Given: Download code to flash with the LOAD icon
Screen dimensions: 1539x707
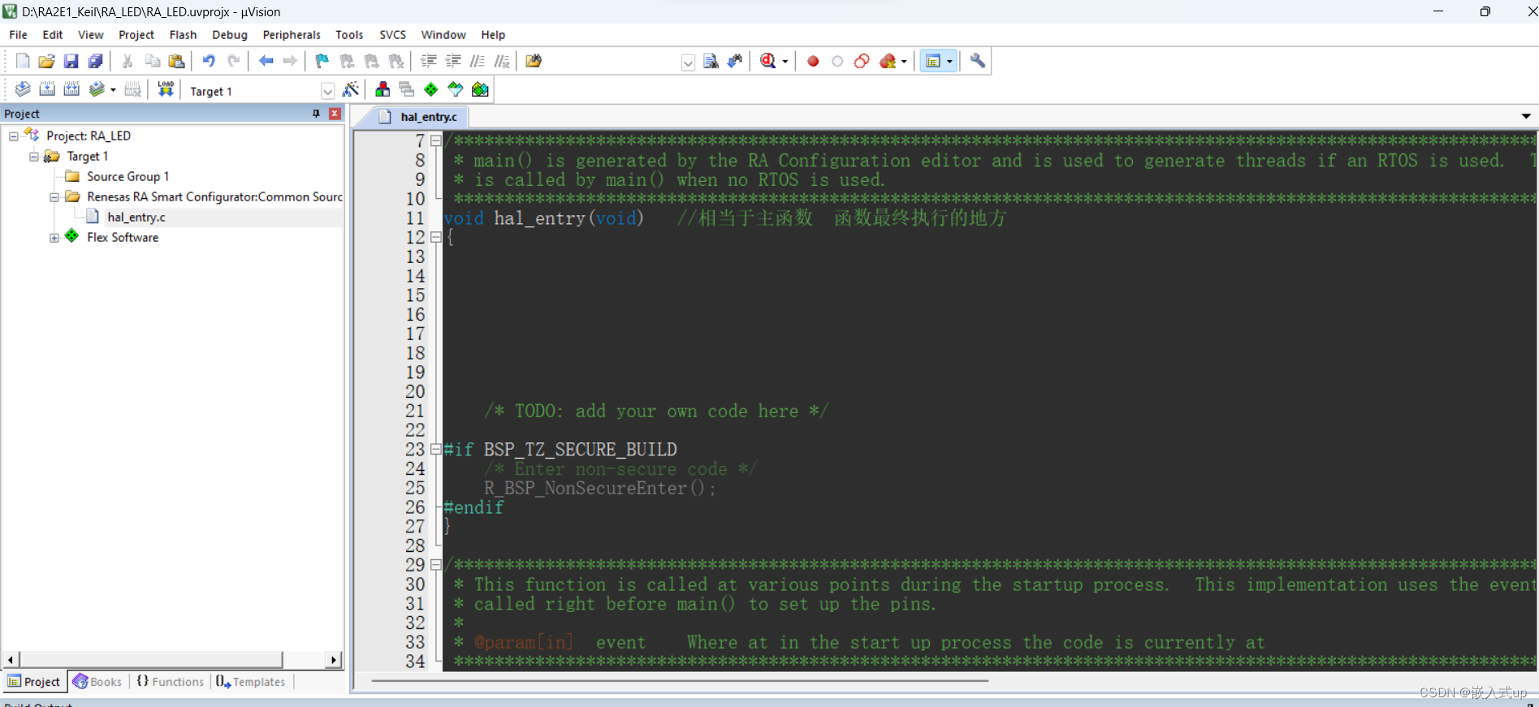Looking at the screenshot, I should point(166,89).
